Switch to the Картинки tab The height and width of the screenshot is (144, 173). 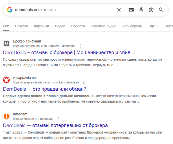coord(41,26)
